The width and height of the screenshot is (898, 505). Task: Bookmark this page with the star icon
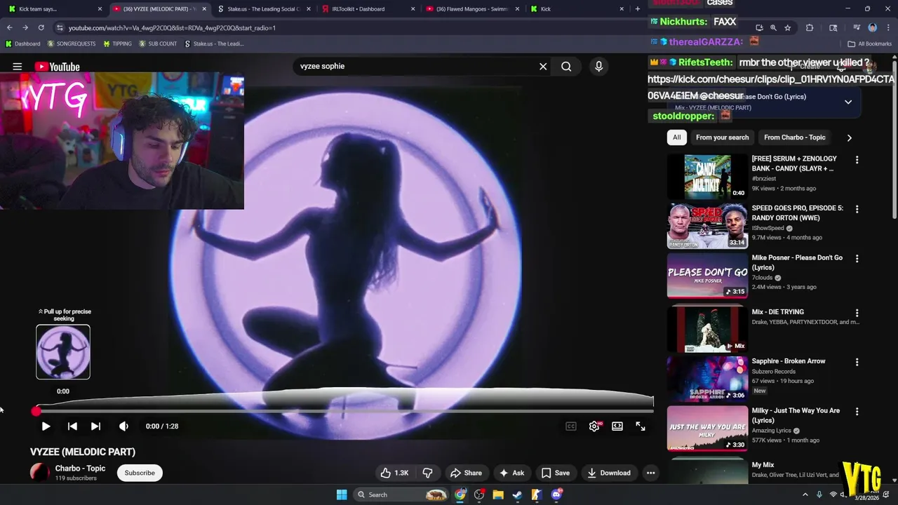[x=788, y=27]
